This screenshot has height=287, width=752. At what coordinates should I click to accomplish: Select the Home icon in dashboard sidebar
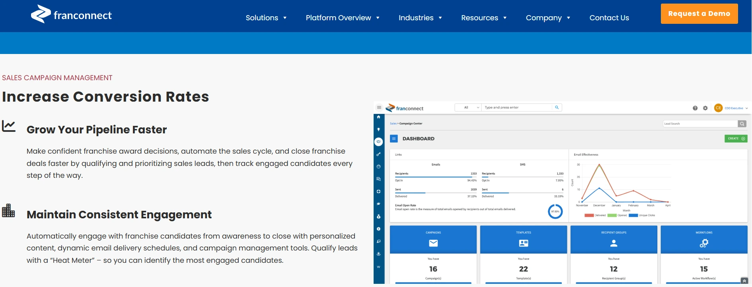378,117
